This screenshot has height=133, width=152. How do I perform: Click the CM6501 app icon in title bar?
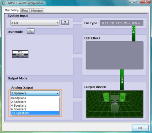click(x=3, y=3)
